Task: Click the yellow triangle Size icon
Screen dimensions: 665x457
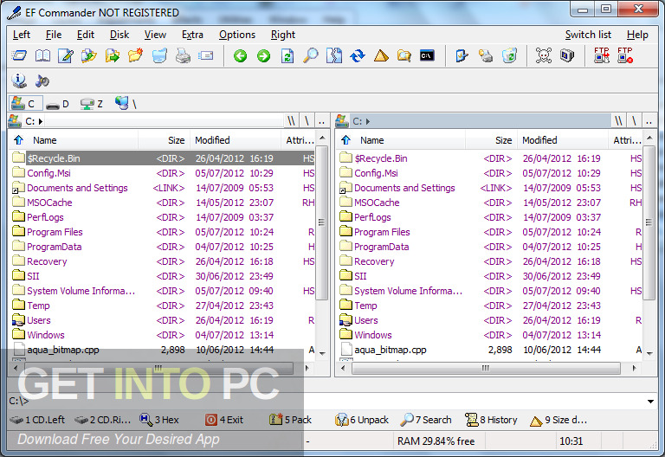Action: [x=381, y=55]
